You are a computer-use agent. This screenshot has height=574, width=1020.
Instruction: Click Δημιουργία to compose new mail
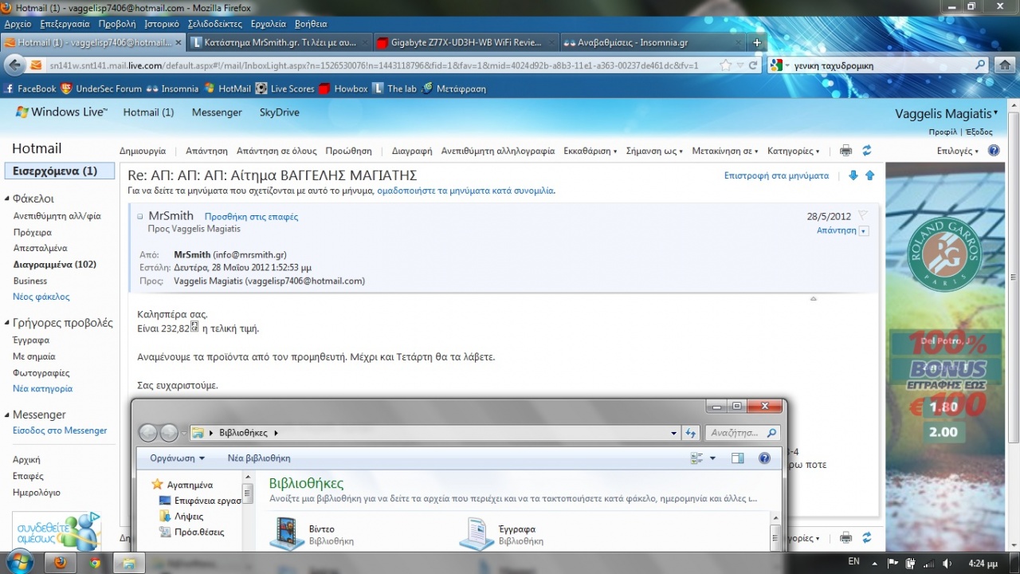143,151
